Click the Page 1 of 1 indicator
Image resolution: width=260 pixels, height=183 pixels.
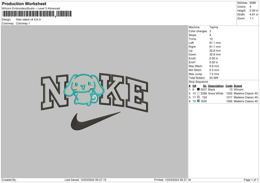click(x=251, y=180)
